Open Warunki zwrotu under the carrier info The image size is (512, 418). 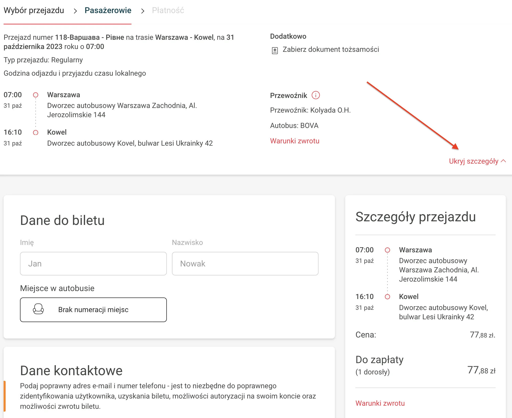295,141
